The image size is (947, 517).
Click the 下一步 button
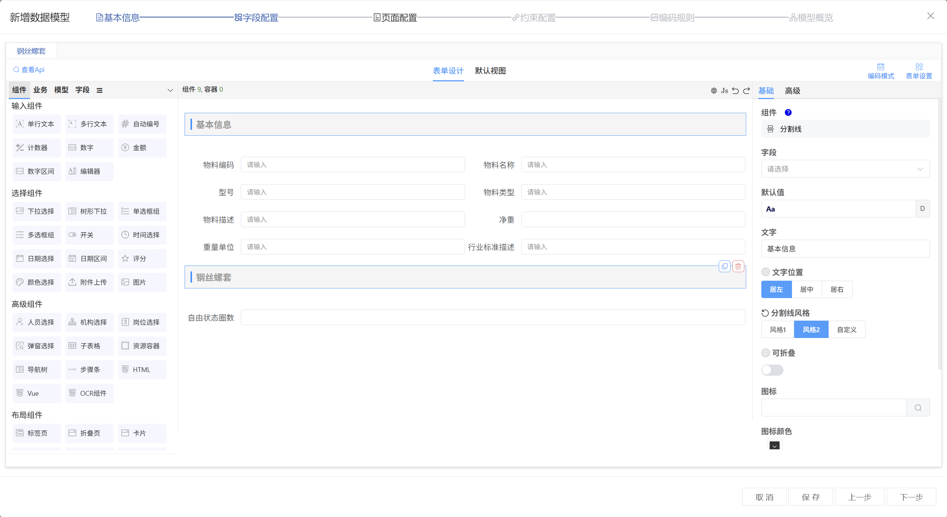tap(911, 497)
